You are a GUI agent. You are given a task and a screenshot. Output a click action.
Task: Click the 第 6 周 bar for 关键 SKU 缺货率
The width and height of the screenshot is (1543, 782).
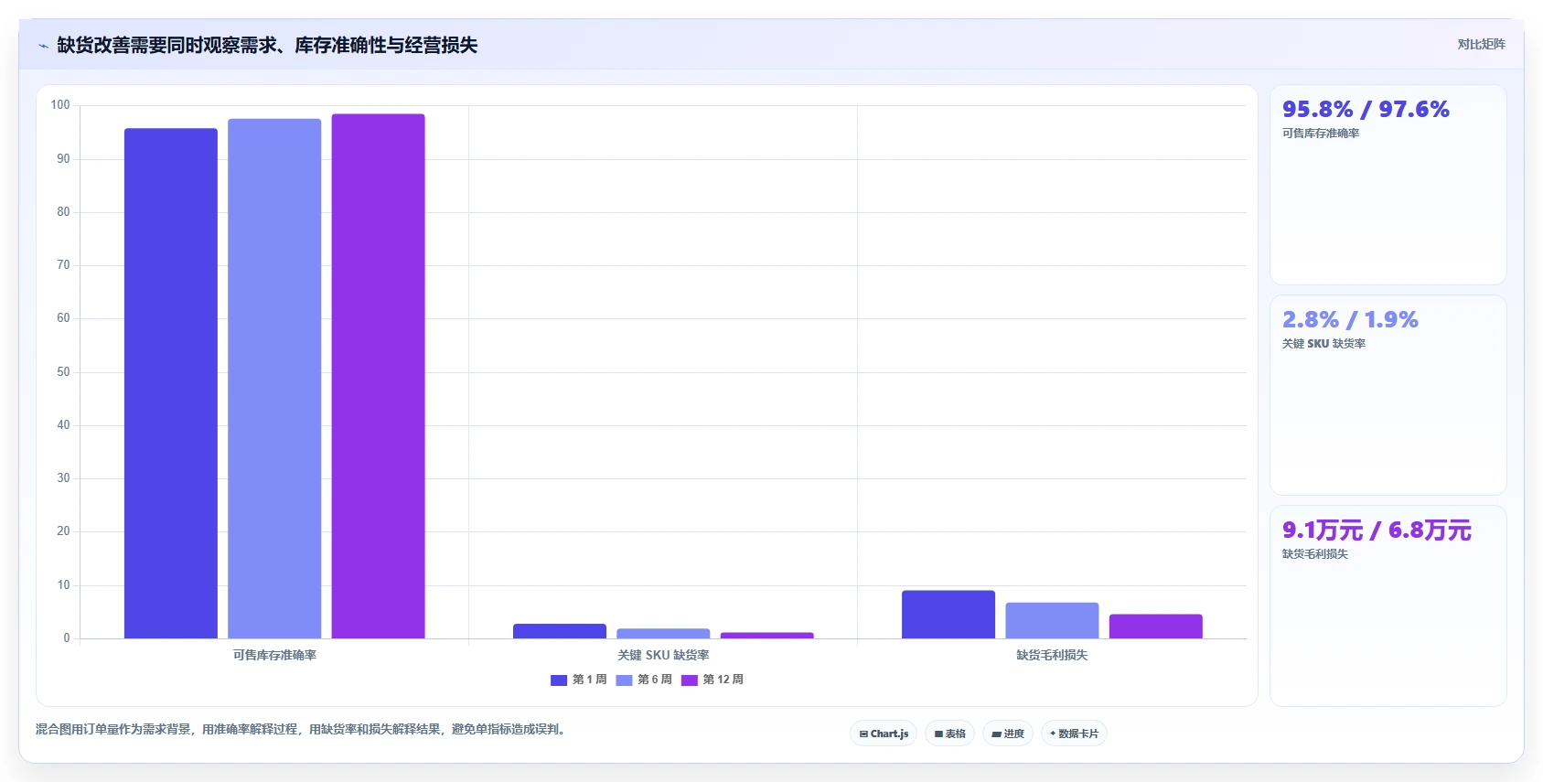663,633
